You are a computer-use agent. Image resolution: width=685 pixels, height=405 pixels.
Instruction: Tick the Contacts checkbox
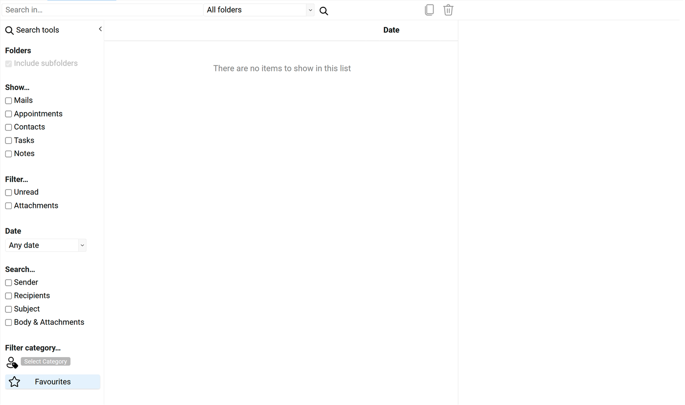[x=8, y=127]
